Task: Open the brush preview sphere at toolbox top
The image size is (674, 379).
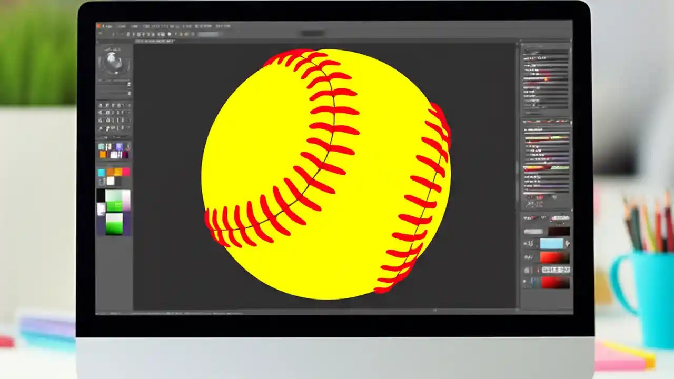Action: tap(114, 61)
